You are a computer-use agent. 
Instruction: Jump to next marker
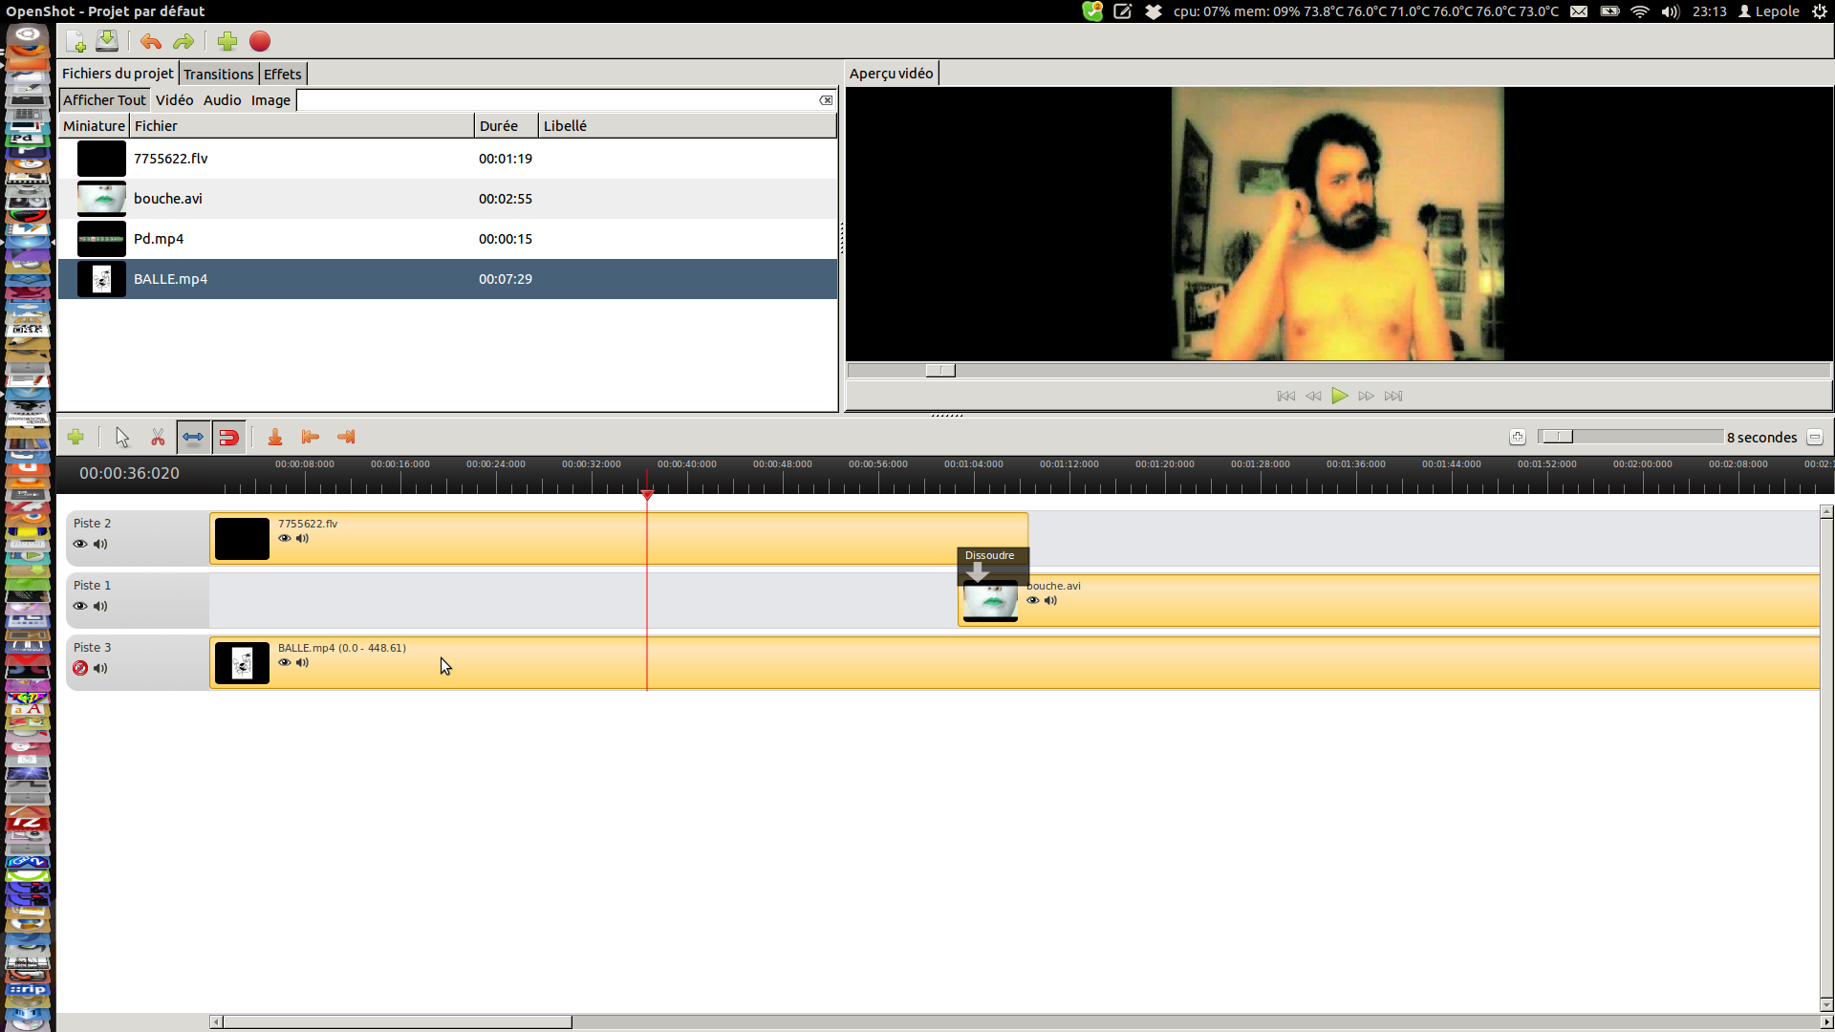pyautogui.click(x=346, y=438)
